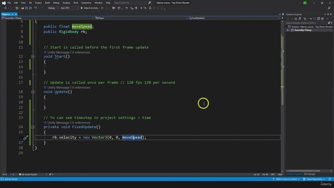Click the split editor handle icon
Screen dimensions: 334x188
pos(283,18)
